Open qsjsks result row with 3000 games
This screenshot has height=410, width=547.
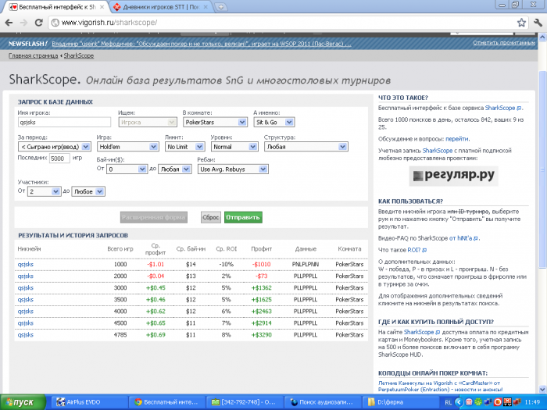pos(26,288)
